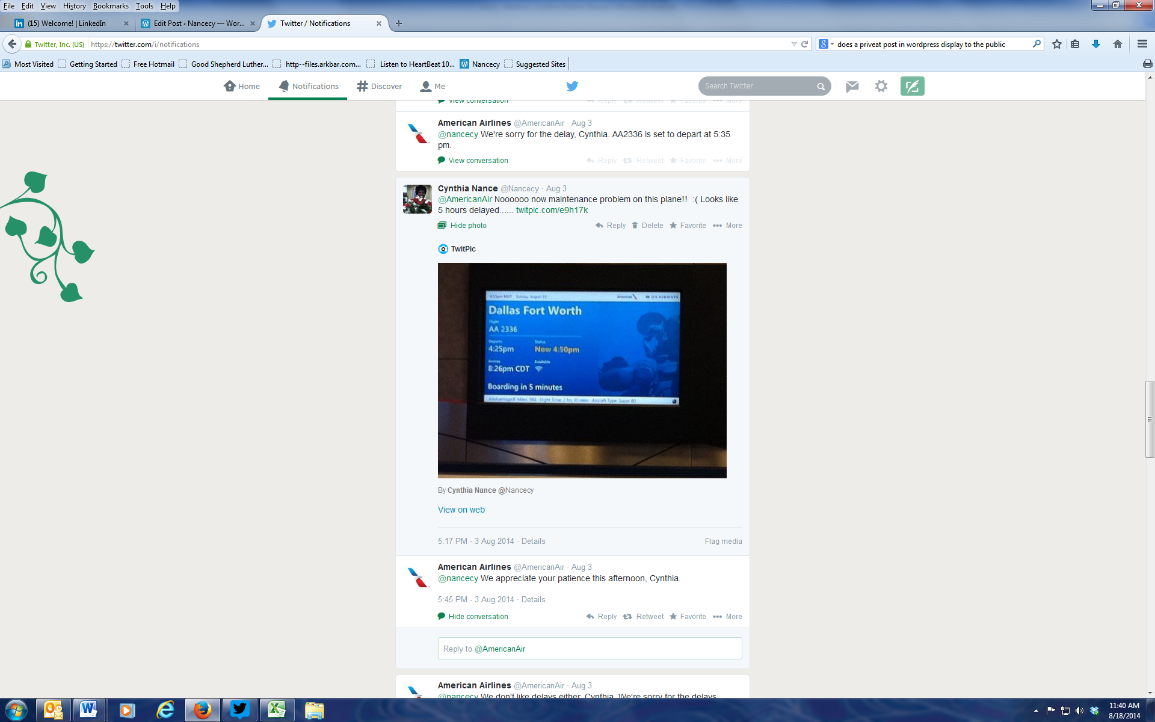Bookmark page with the star icon
The width and height of the screenshot is (1155, 722).
click(x=1057, y=44)
